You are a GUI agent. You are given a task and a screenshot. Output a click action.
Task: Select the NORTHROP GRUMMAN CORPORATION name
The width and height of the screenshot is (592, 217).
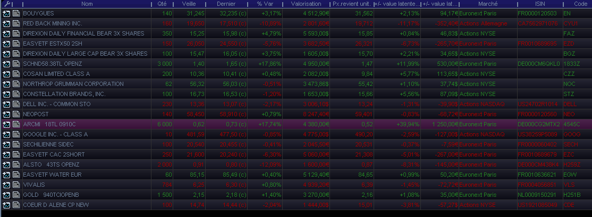tap(73, 84)
